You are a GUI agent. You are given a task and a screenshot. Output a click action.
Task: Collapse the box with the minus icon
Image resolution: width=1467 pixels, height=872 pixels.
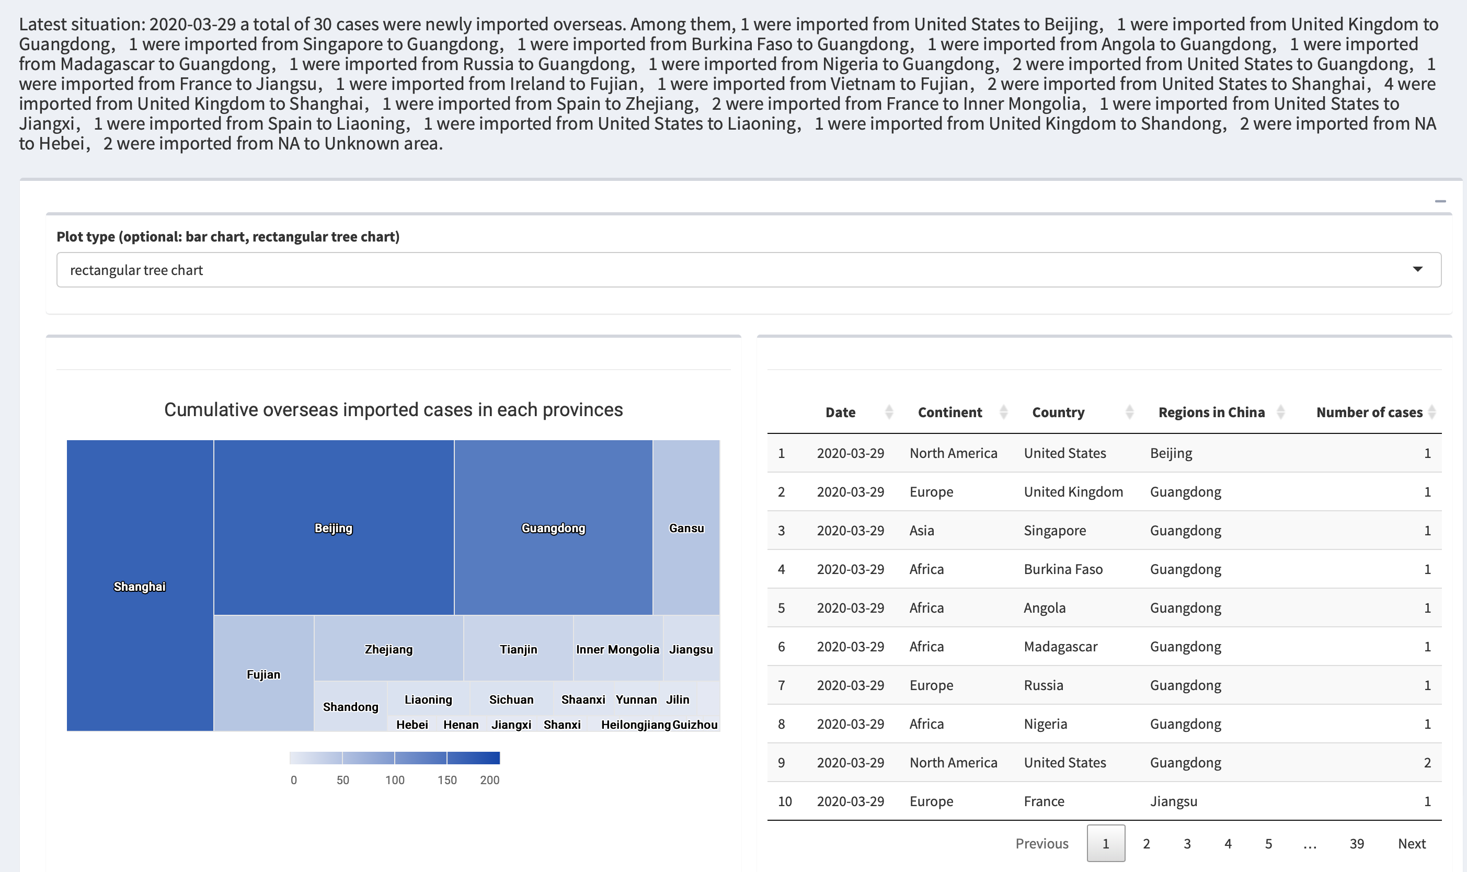click(x=1440, y=202)
